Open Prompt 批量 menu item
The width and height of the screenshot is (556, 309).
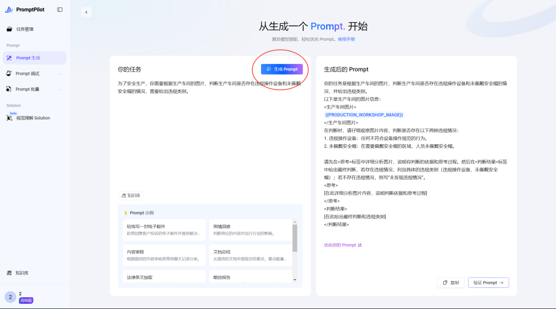pos(34,89)
